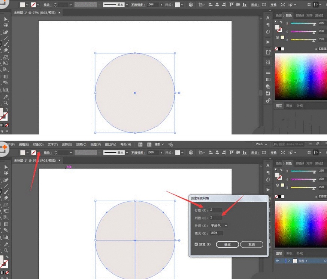Click Recolor Artwork wheel in upper control bar
The image size is (327, 279).
(x=191, y=5)
